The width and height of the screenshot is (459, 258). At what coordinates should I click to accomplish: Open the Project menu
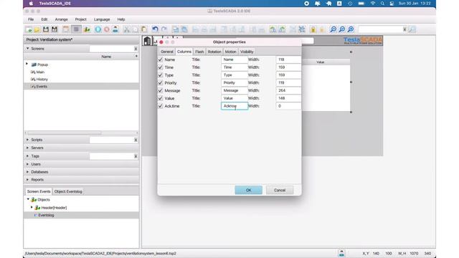[80, 19]
